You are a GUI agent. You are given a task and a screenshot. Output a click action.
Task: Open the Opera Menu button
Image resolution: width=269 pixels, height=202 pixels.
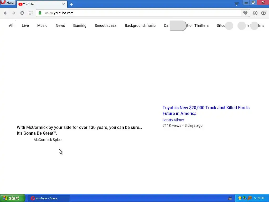(x=8, y=3)
